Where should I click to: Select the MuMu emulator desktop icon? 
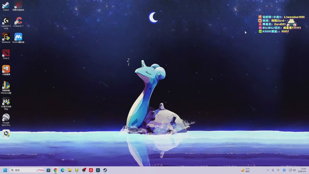[18, 38]
